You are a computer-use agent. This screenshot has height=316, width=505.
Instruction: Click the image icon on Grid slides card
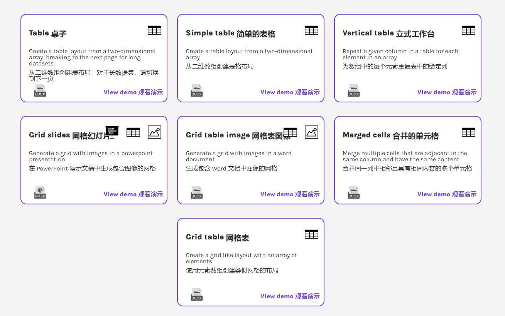(154, 132)
